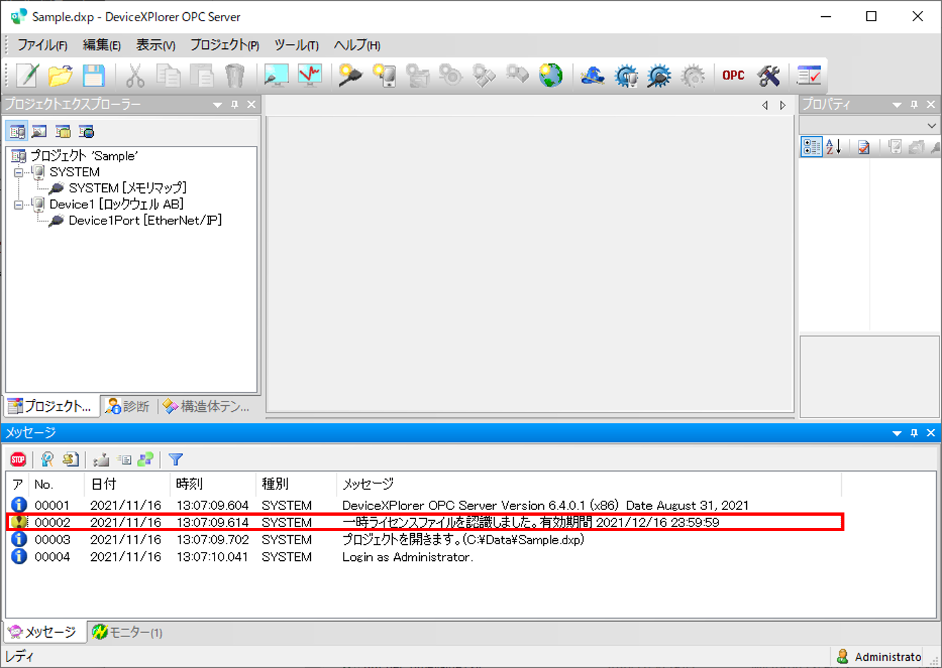Screen dimensions: 942x668
Task: Toggle categorized view in Properties panel
Action: click(811, 147)
